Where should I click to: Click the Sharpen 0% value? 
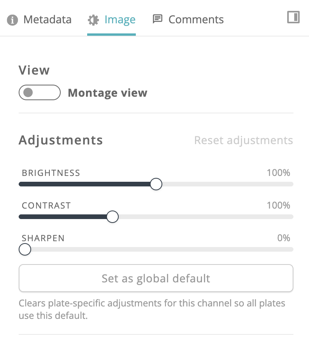(x=284, y=238)
